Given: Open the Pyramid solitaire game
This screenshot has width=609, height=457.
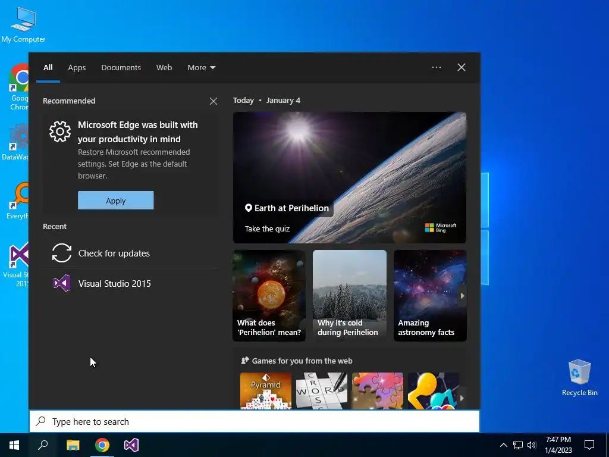Looking at the screenshot, I should [x=266, y=390].
